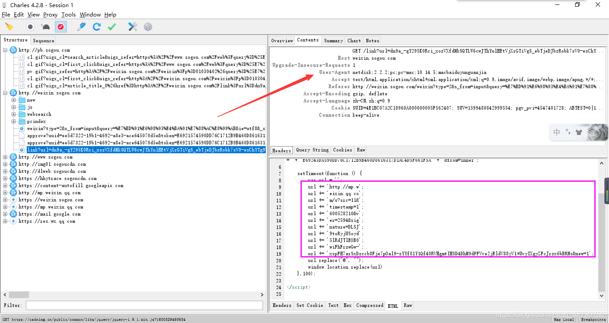Viewport: 609px width, 323px height.
Task: Show the Query String request tab
Action: [x=313, y=150]
